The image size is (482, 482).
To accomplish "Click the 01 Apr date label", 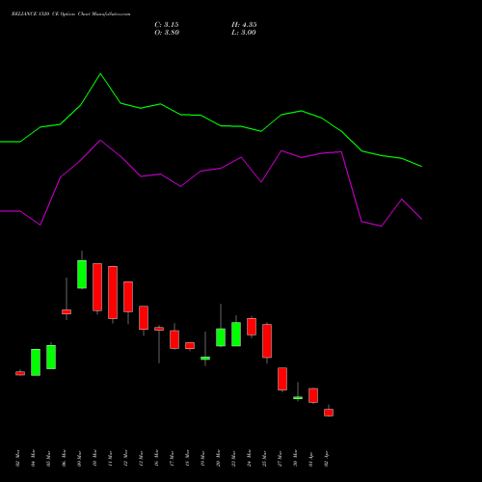I will 310,459.
